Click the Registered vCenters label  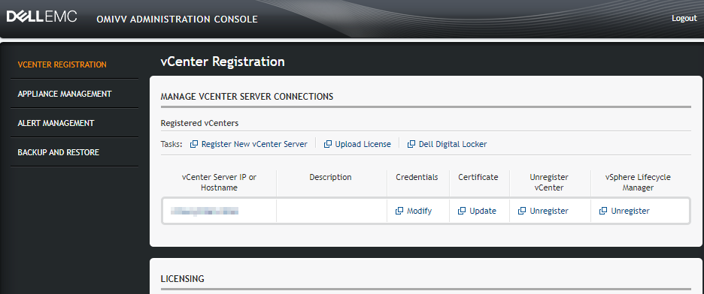point(199,122)
